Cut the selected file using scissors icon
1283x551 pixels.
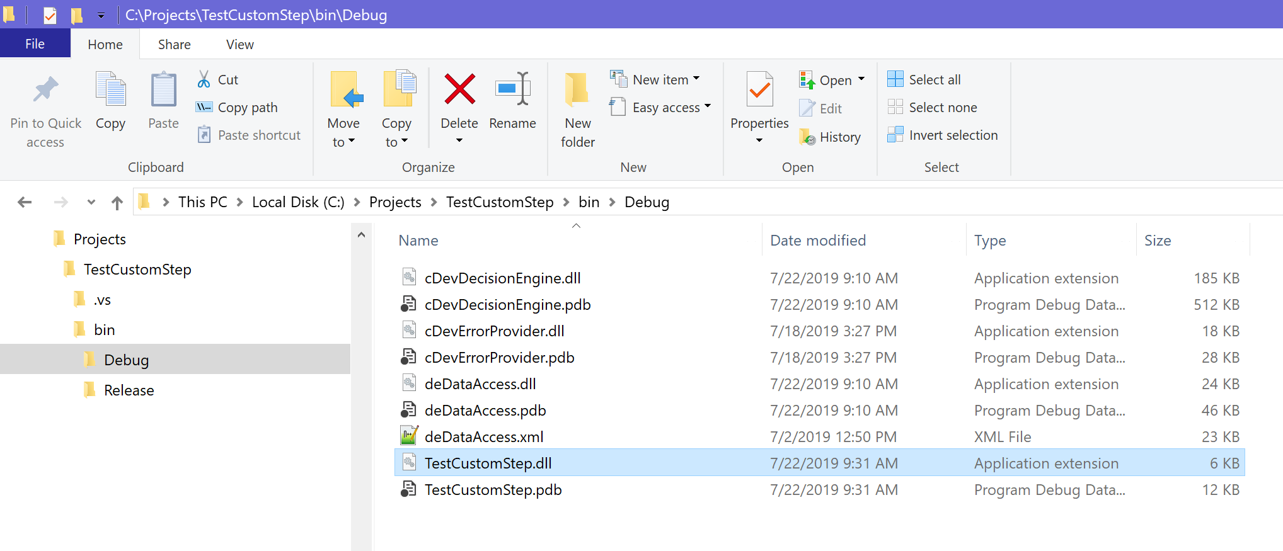pyautogui.click(x=204, y=79)
